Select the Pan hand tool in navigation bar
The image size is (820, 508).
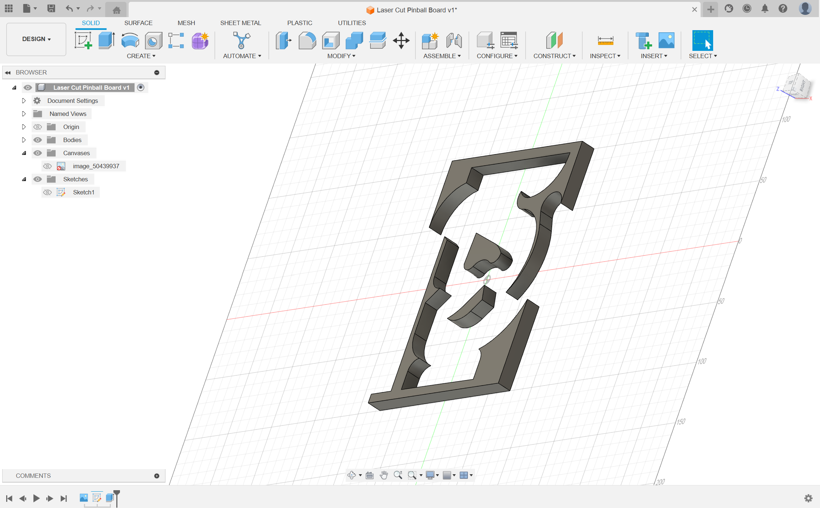[x=384, y=475]
